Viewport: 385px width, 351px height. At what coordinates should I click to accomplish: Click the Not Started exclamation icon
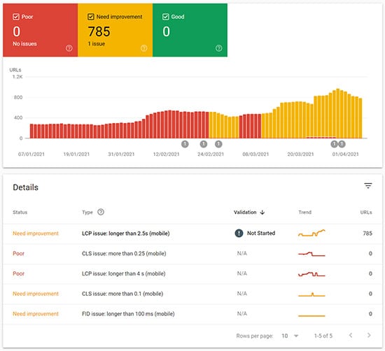[x=239, y=233]
